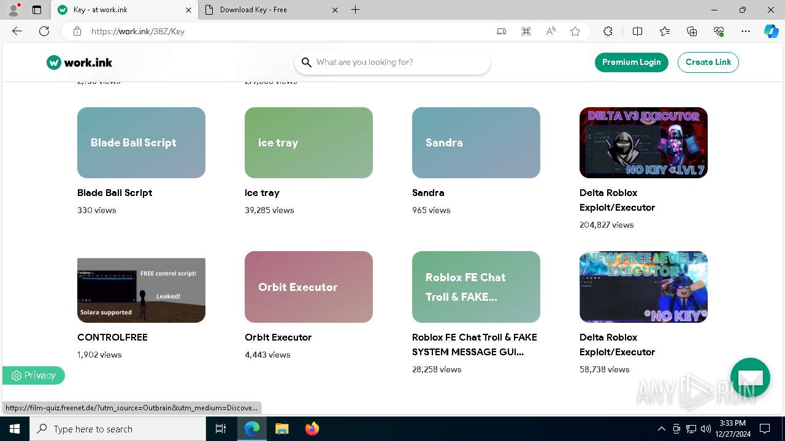Switch to Key - at work.ink tab
This screenshot has height=441, width=785.
(124, 10)
